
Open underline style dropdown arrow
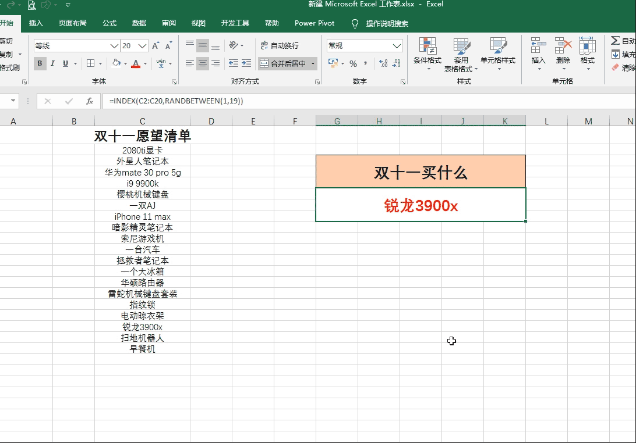coord(76,63)
